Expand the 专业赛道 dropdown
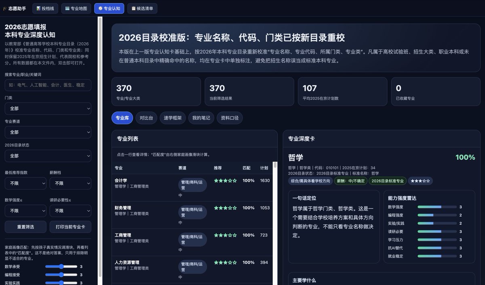The width and height of the screenshot is (485, 285). 48,132
